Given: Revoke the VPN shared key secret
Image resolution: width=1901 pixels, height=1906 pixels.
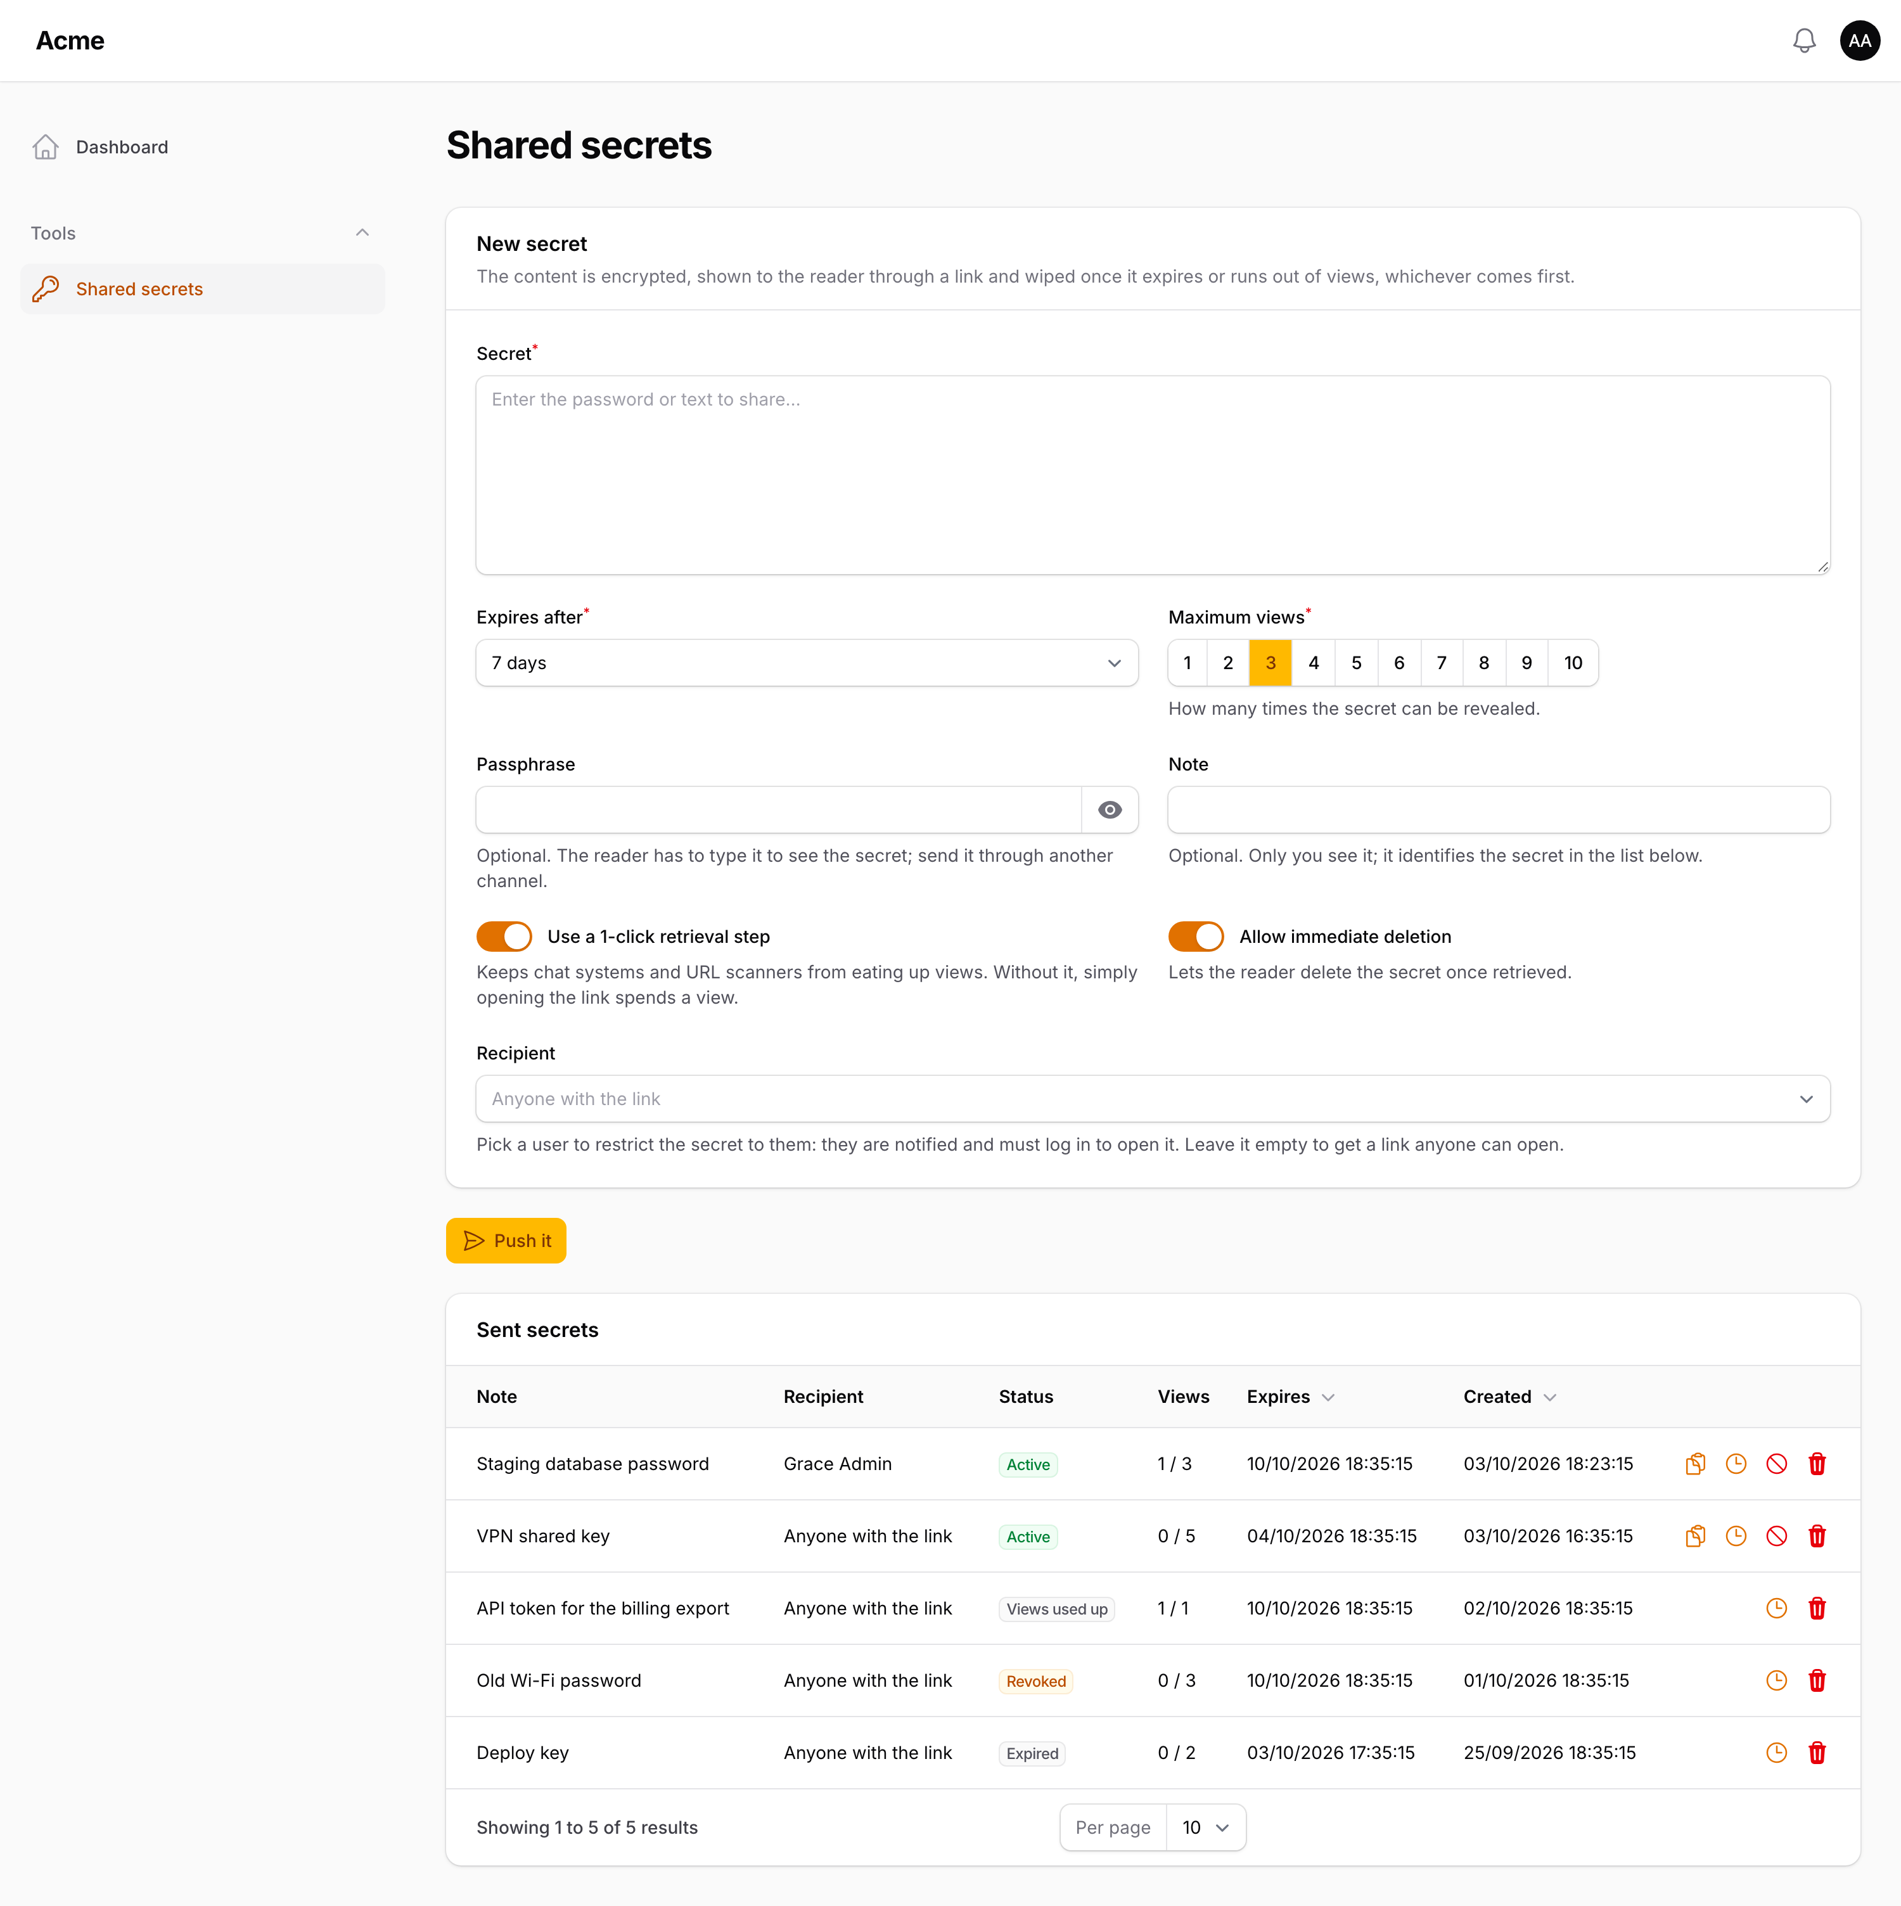Looking at the screenshot, I should [x=1776, y=1536].
